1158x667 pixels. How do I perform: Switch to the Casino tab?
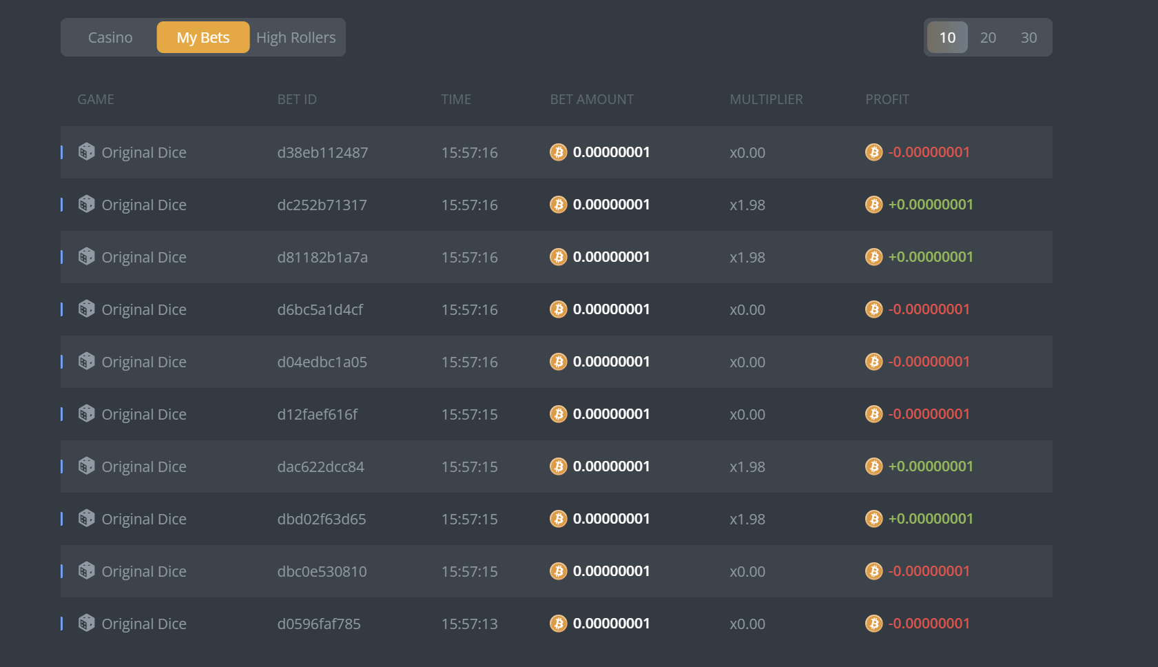[x=110, y=37]
